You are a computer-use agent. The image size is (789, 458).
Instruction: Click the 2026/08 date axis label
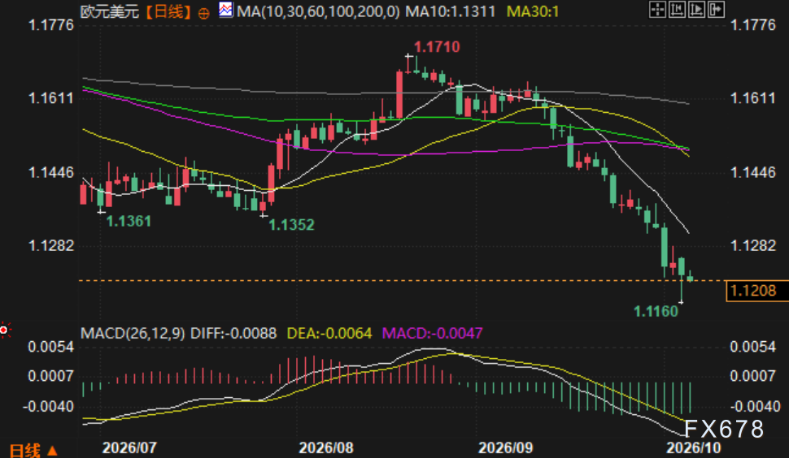tap(326, 448)
